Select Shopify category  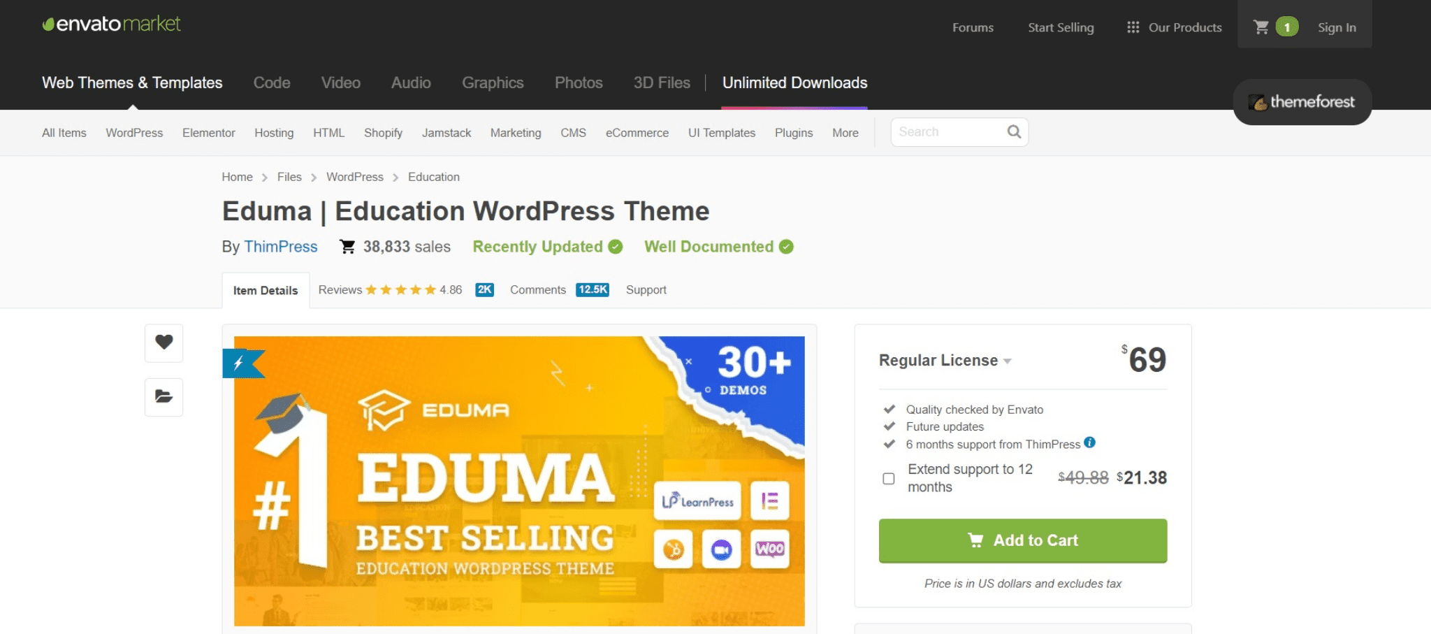383,133
